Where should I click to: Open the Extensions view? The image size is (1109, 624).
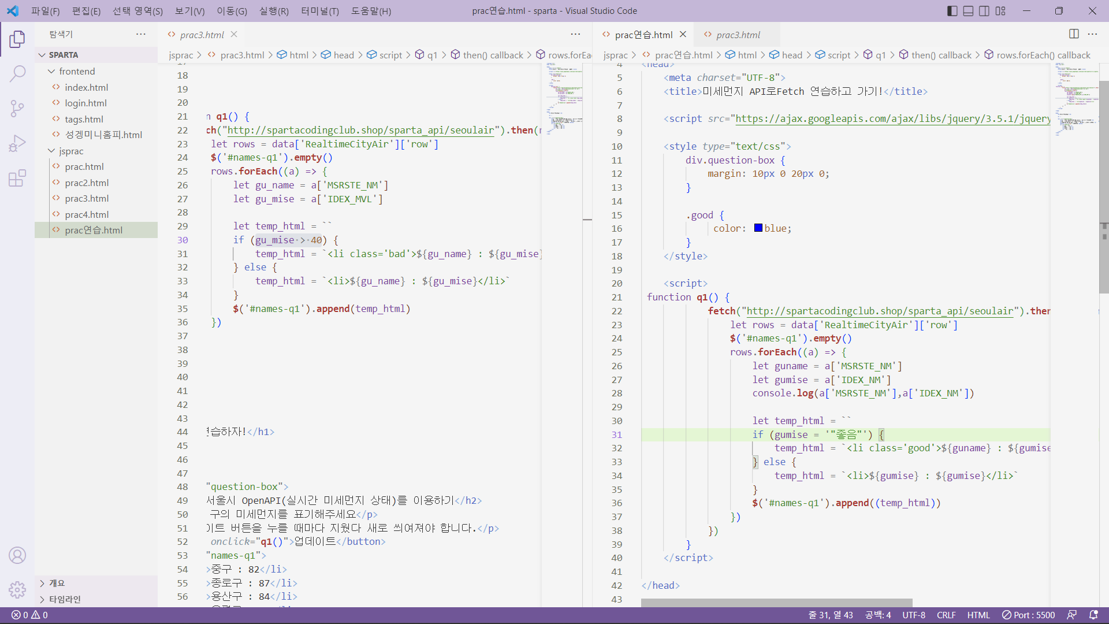pyautogui.click(x=17, y=178)
